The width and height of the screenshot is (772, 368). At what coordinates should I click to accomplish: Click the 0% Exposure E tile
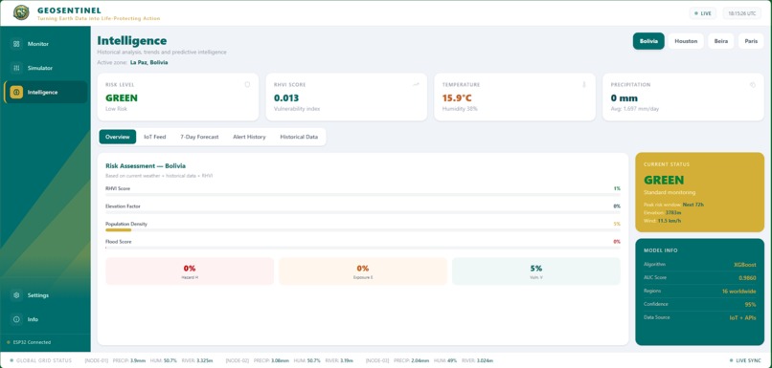[x=363, y=271]
